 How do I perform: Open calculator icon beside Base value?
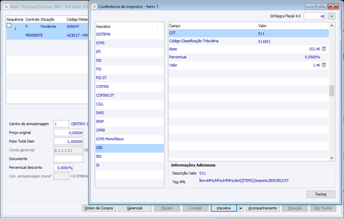click(x=324, y=49)
